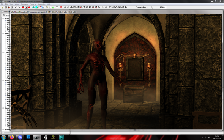
Task: Click the Filter text field in Object Window
Action: click(8, 15)
